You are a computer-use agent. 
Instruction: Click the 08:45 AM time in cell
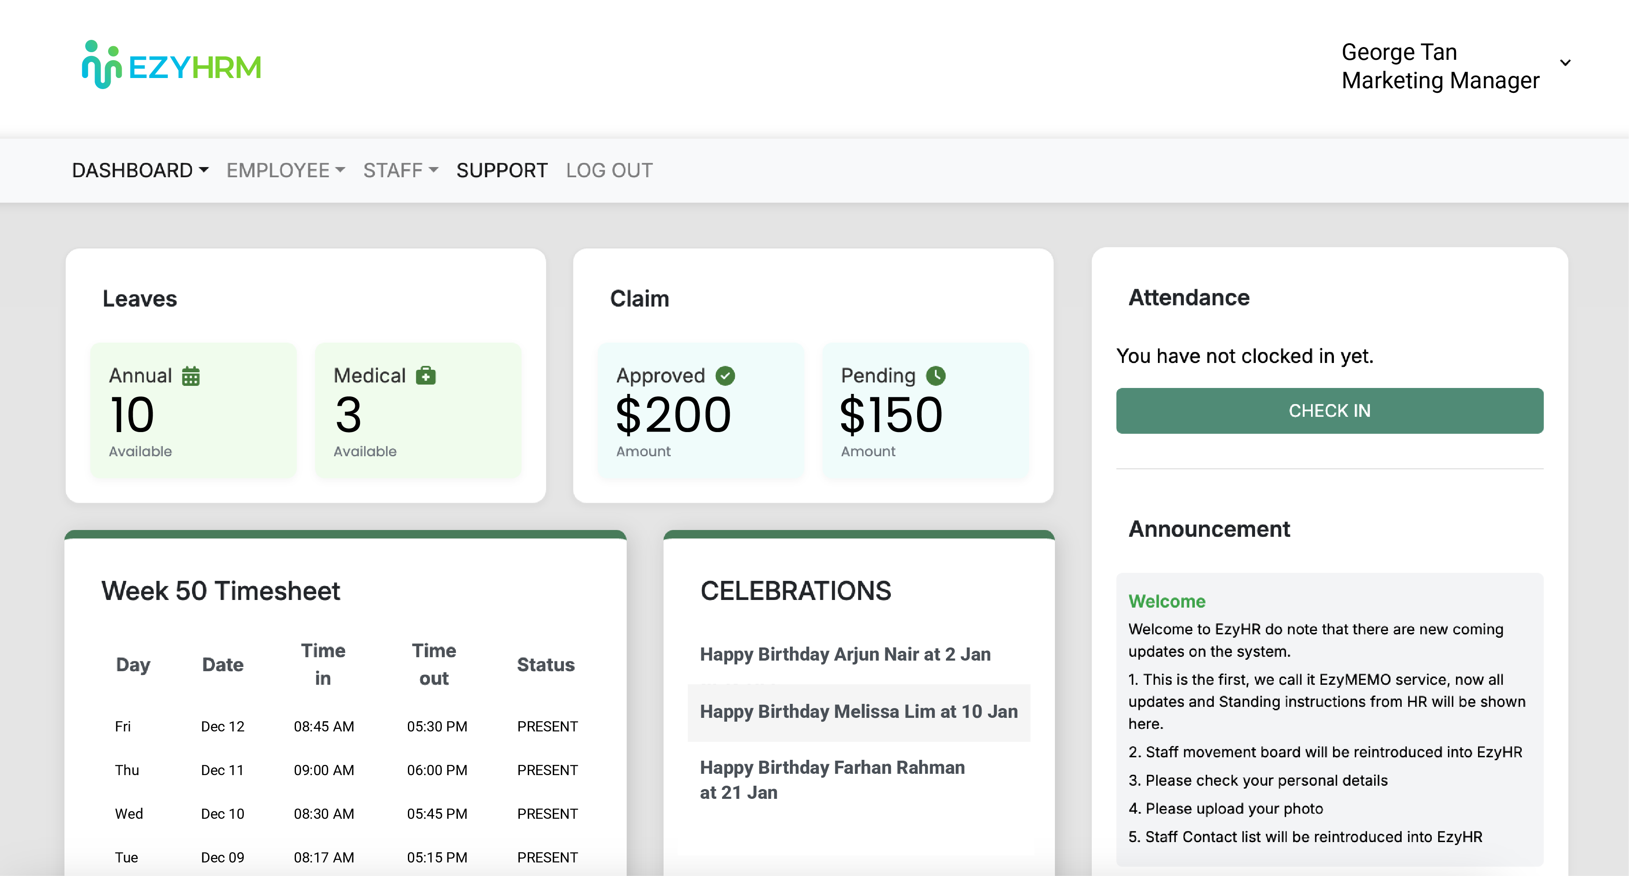point(324,727)
